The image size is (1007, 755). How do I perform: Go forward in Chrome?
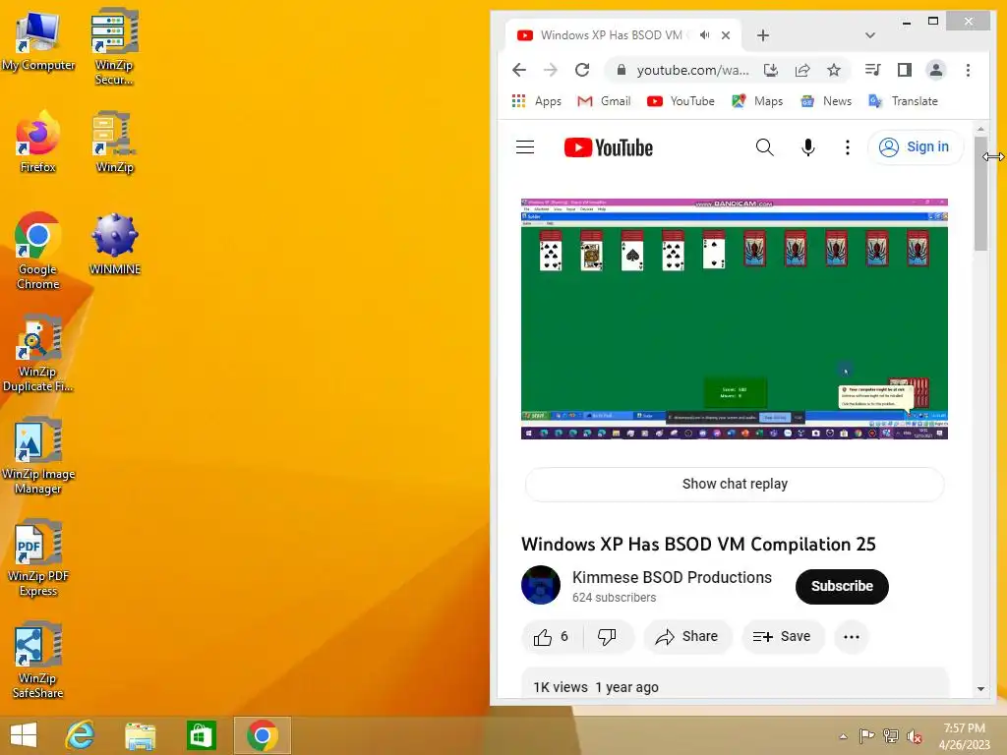[551, 70]
